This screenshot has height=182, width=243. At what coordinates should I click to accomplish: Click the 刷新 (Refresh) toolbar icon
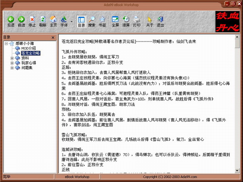43,21
